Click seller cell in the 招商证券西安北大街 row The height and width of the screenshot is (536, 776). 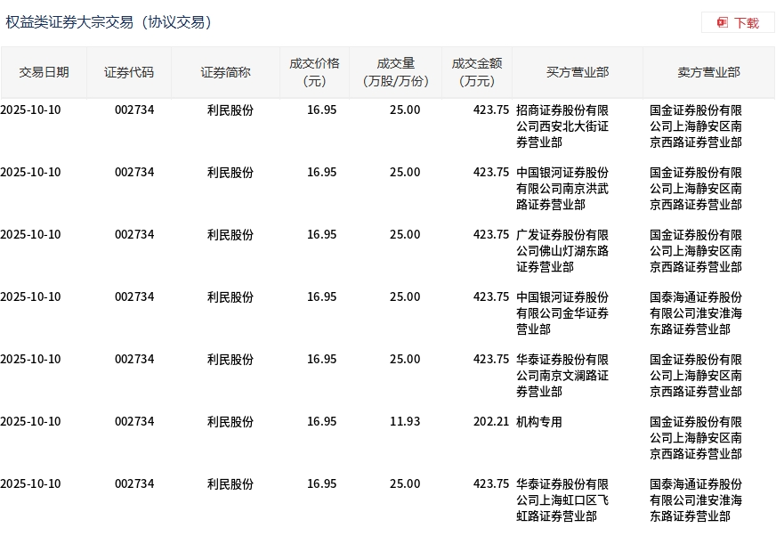(x=696, y=126)
